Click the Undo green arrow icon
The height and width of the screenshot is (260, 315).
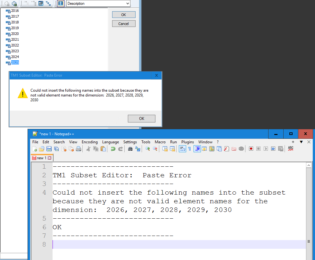click(113, 149)
